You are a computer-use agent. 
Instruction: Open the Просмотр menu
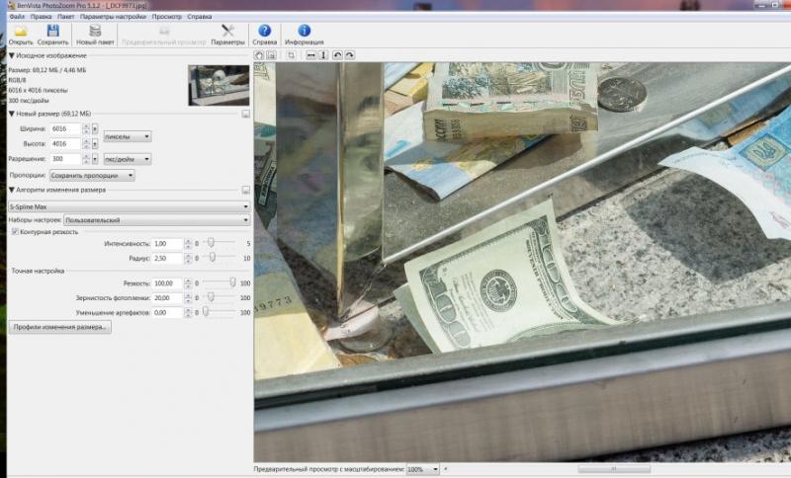pos(166,17)
